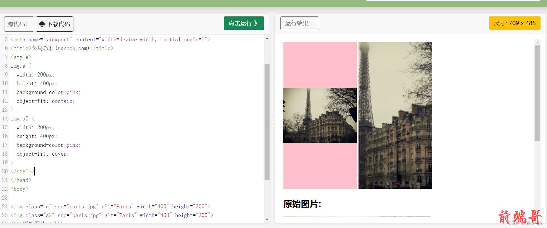
Task: Click the 尺寸: 709 x 485 badge
Action: click(515, 23)
